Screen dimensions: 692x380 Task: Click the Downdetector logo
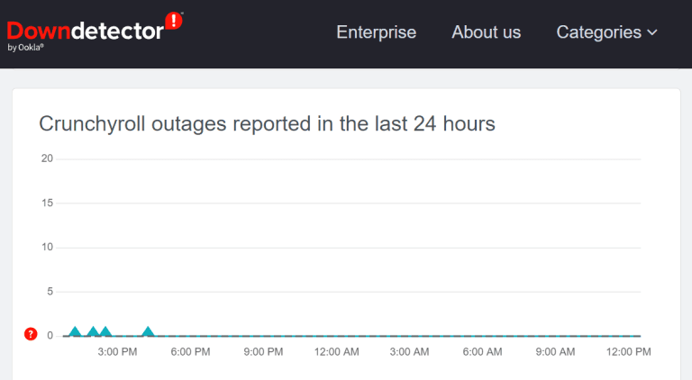point(86,31)
